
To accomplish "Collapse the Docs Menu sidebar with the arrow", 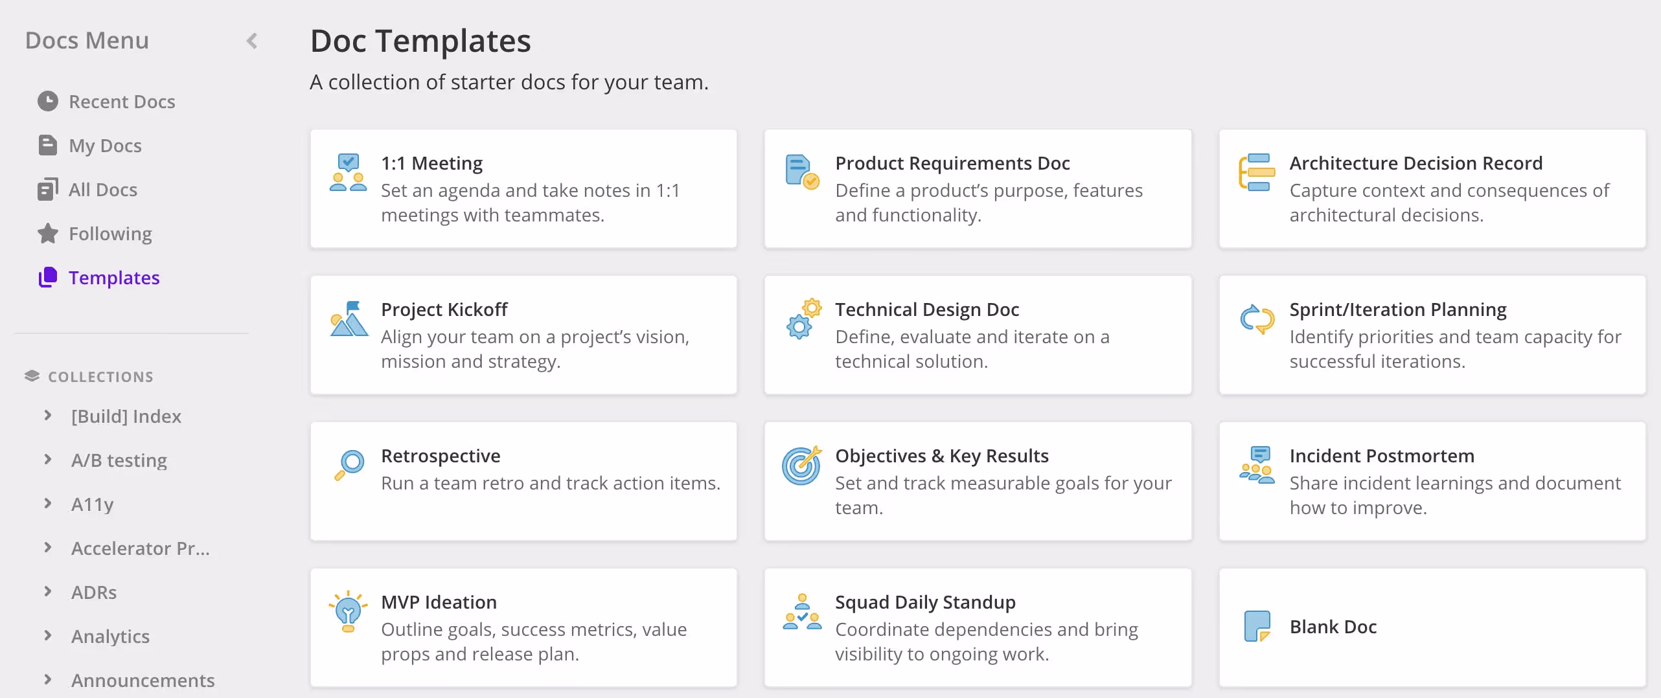I will tap(252, 41).
